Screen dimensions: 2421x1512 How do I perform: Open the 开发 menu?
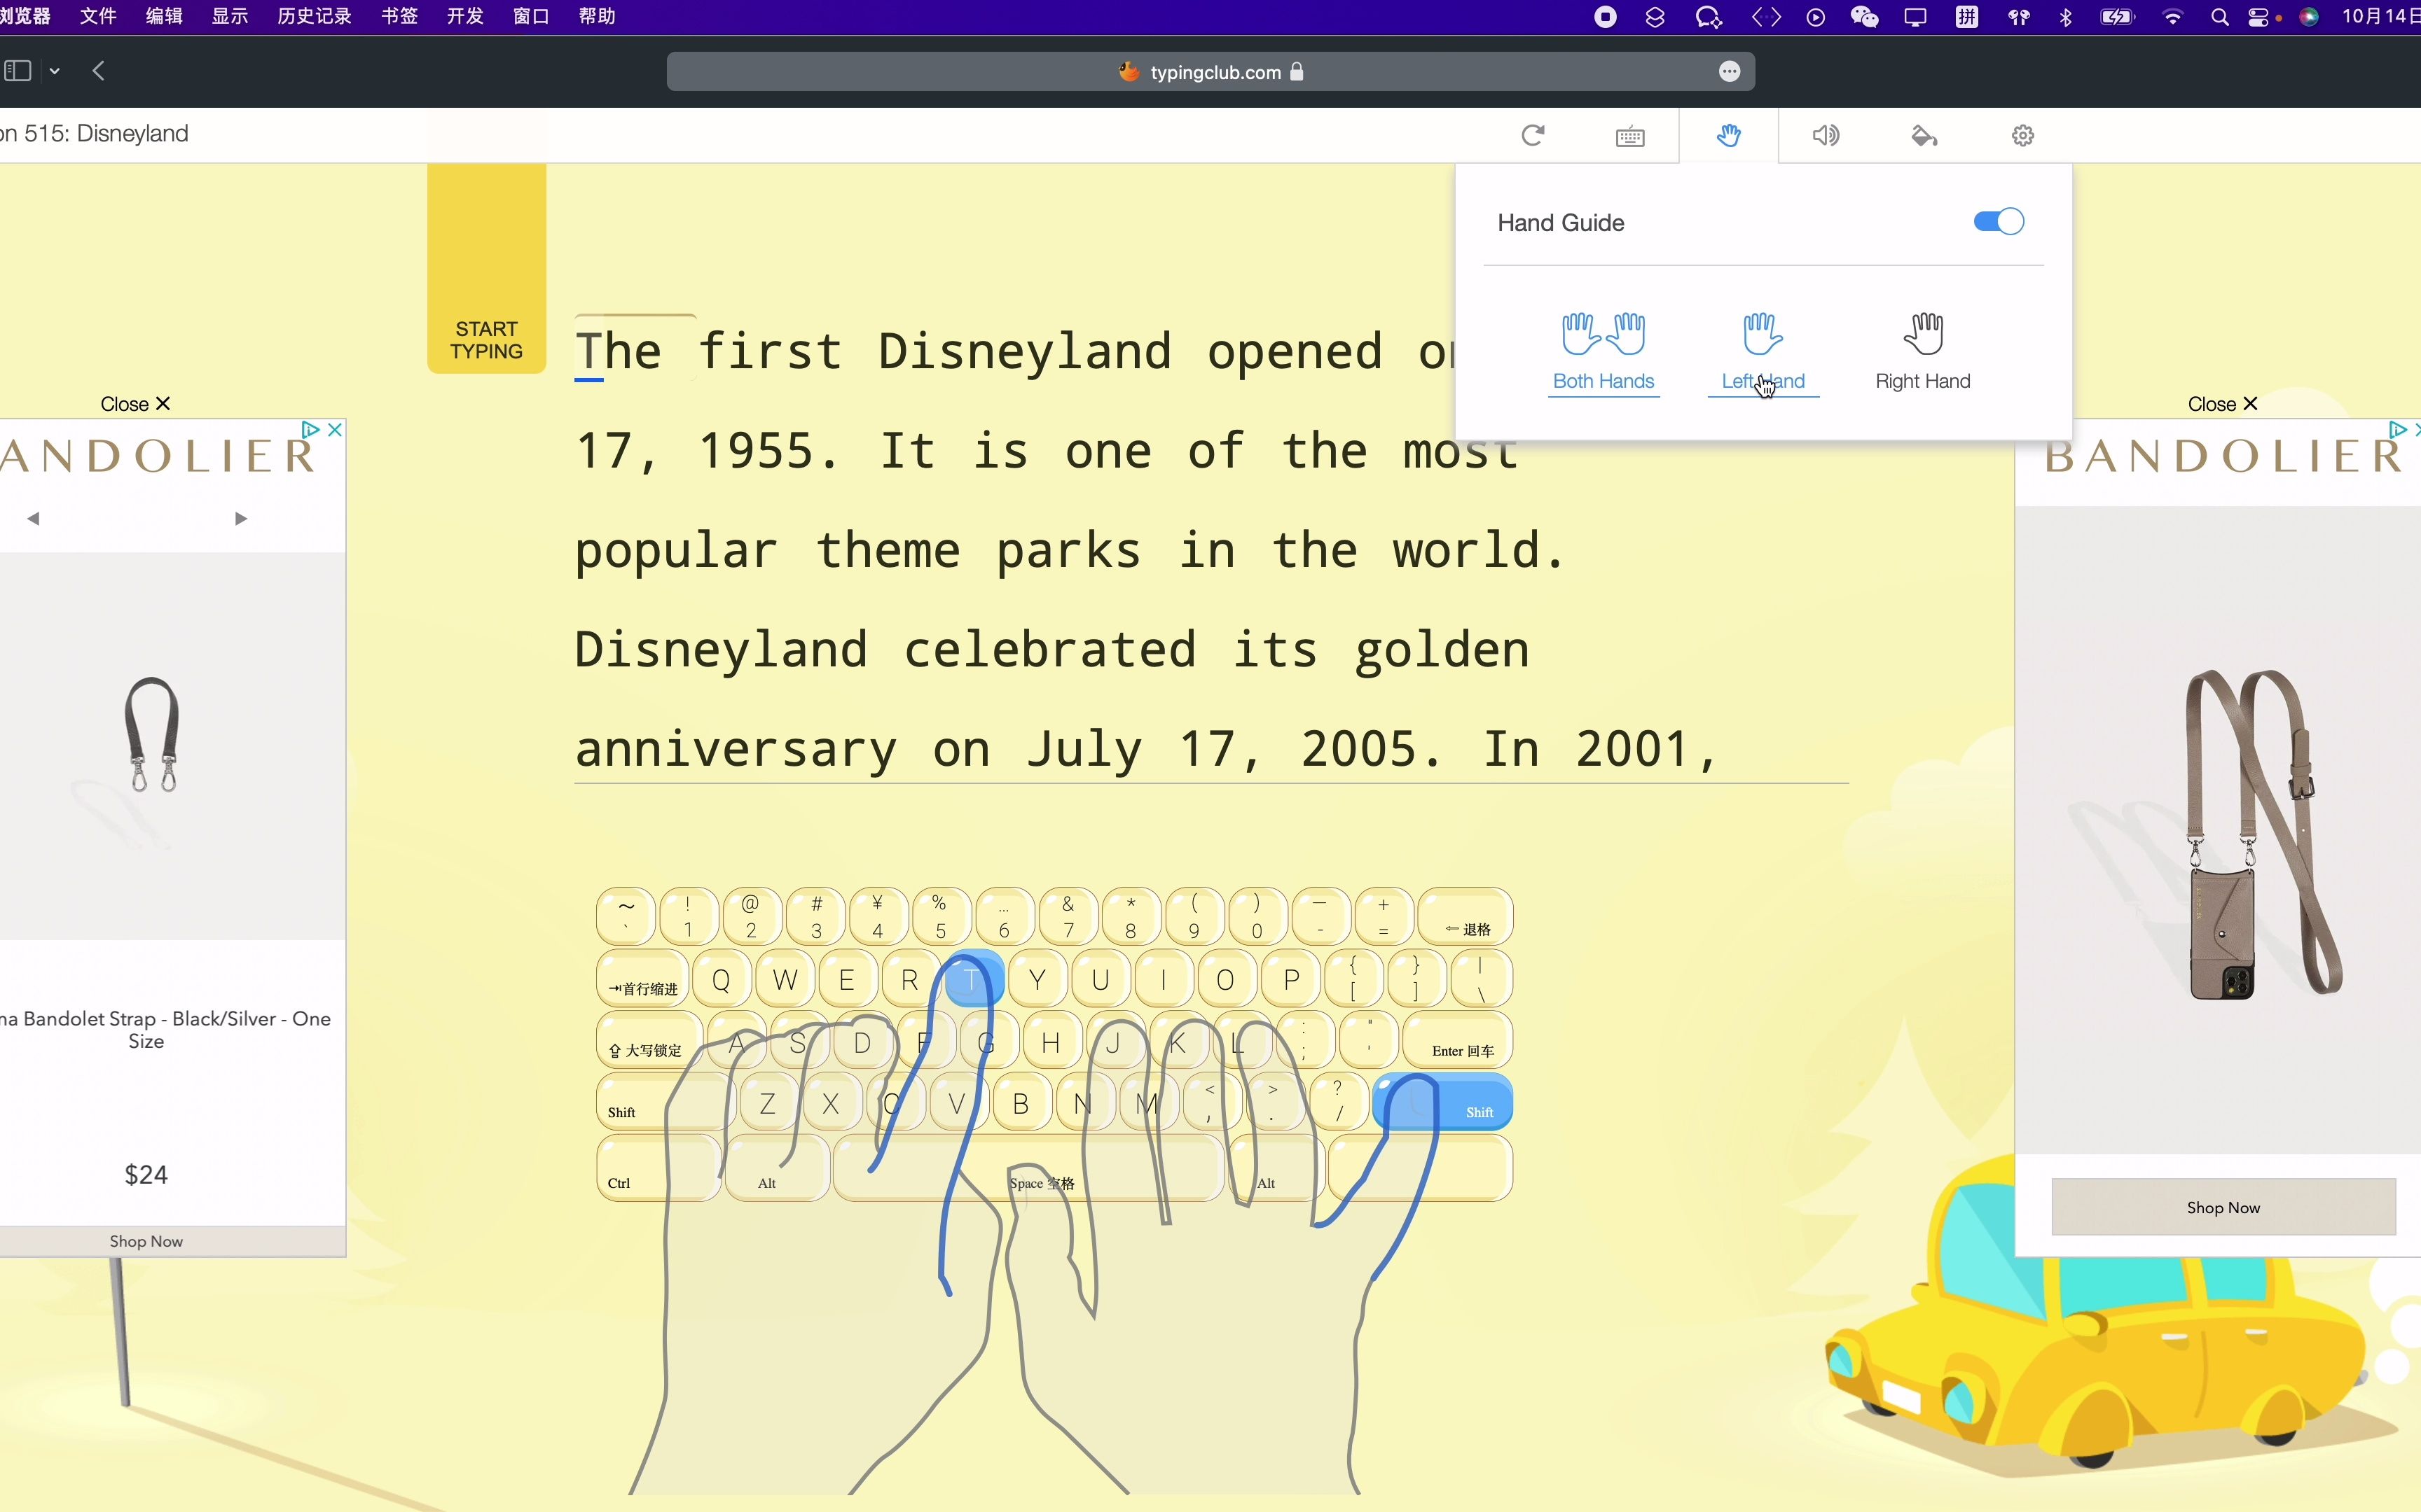465,16
